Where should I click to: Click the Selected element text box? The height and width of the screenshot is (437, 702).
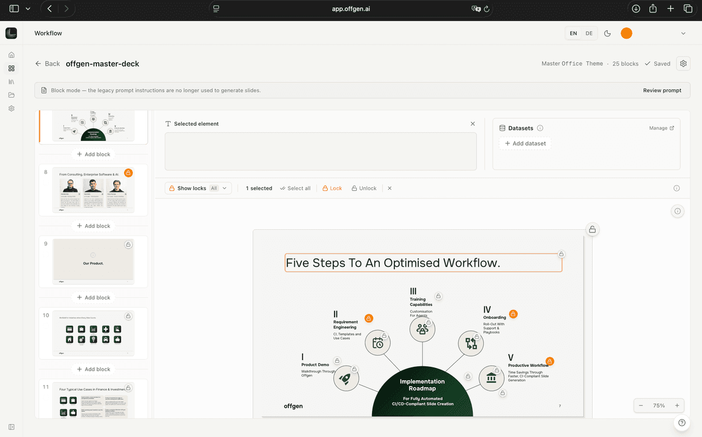[321, 151]
